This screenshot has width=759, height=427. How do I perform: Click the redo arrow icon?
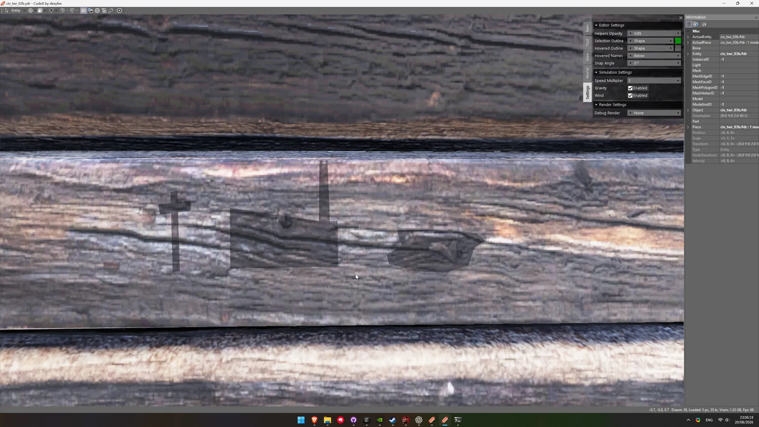tap(72, 11)
